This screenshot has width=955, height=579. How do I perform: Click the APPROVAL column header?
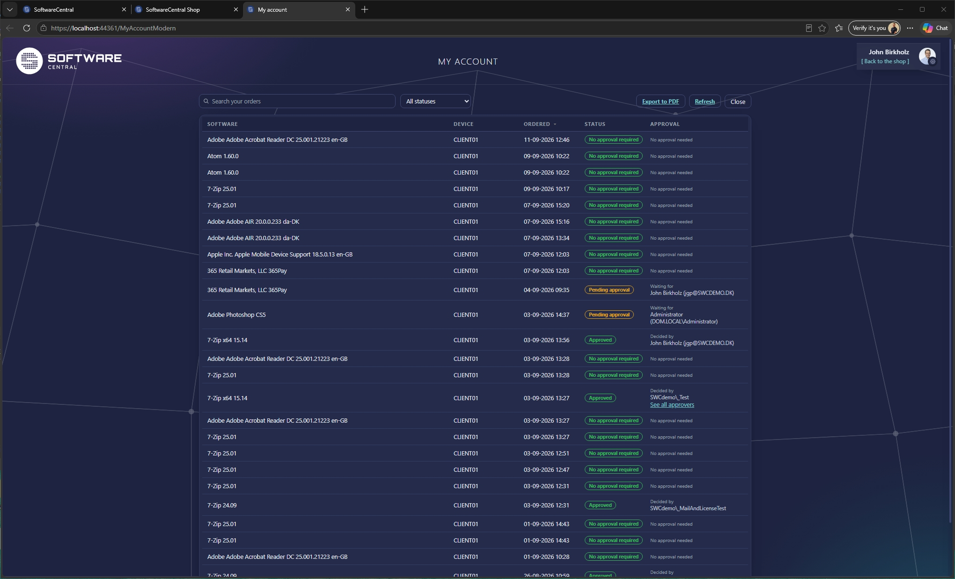(665, 124)
